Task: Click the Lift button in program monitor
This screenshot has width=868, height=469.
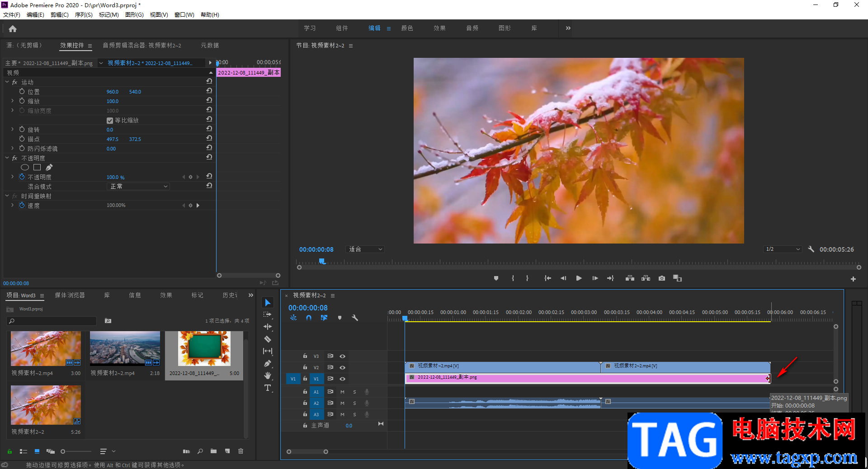Action: pyautogui.click(x=630, y=278)
